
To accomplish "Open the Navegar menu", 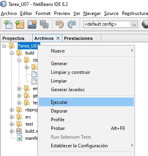I will tap(92, 13).
